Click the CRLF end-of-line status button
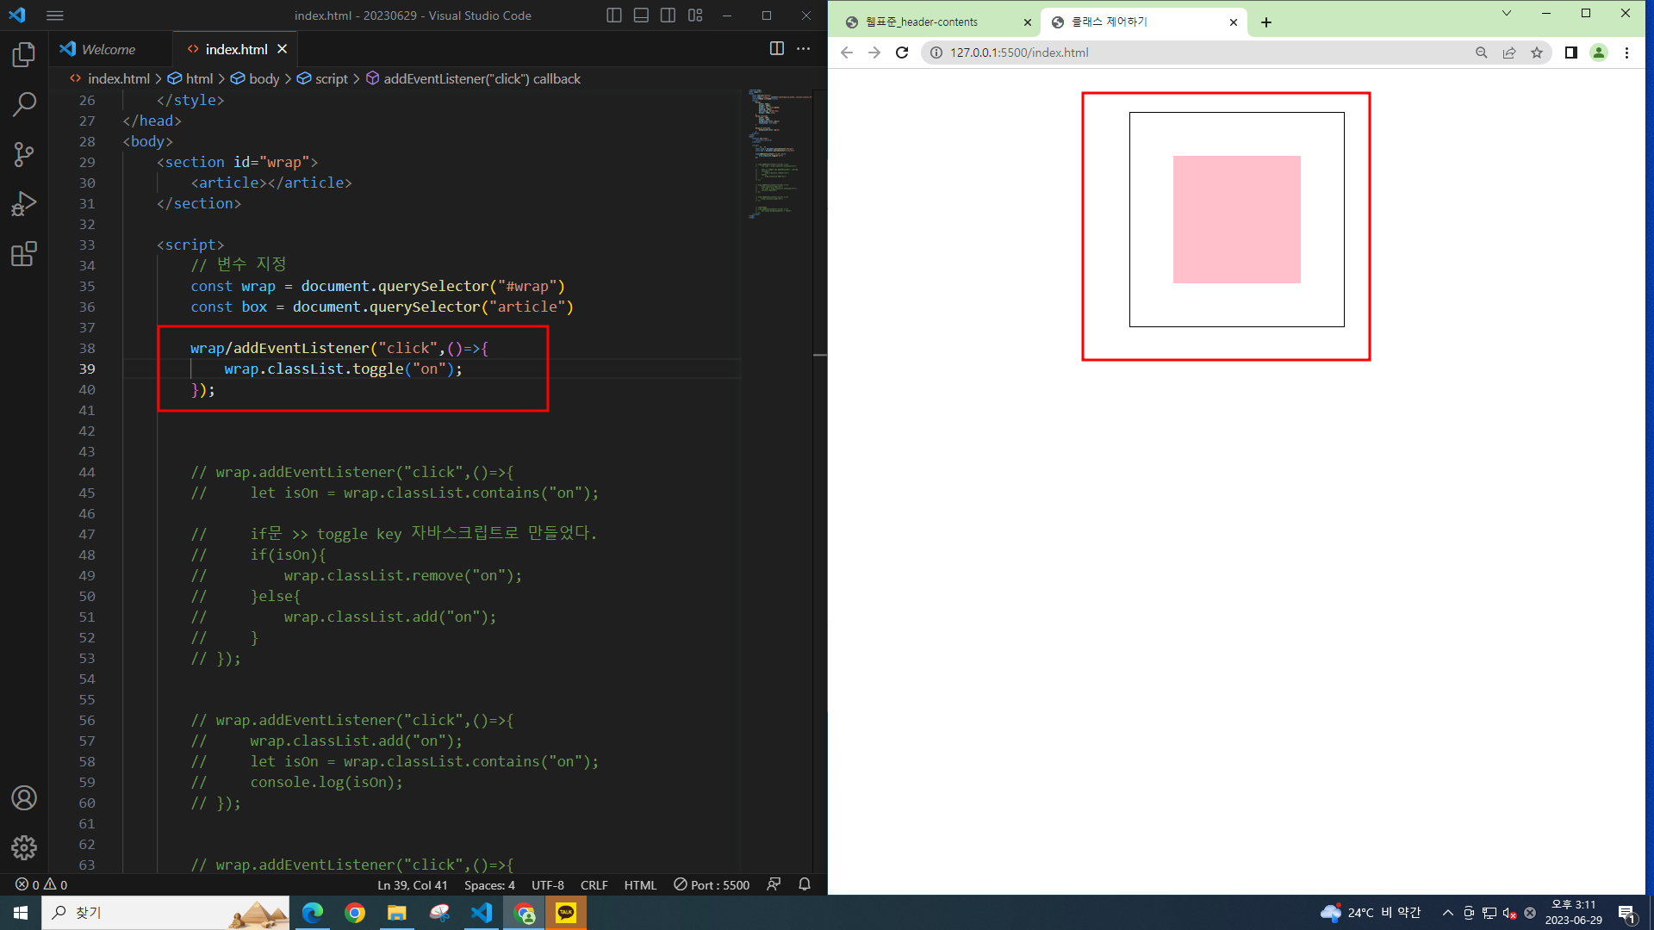1654x930 pixels. (594, 884)
